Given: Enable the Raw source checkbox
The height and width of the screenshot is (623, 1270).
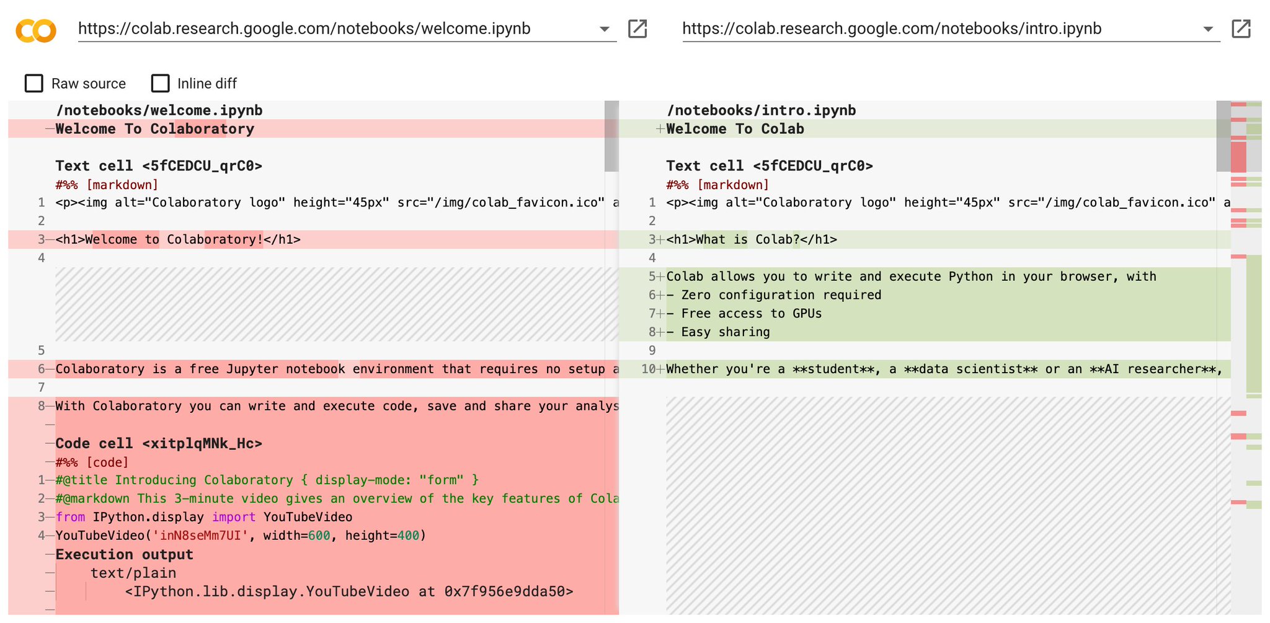Looking at the screenshot, I should (x=34, y=83).
